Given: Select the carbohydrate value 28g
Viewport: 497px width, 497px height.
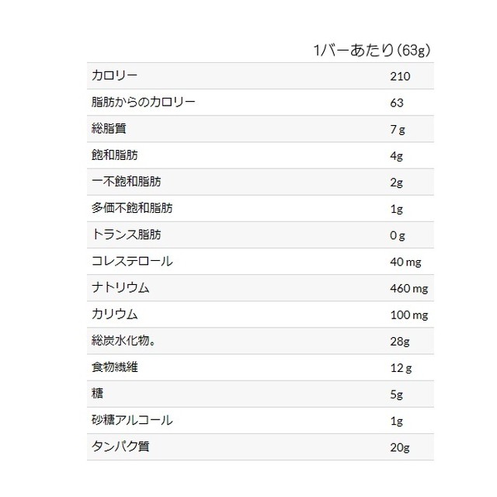Looking at the screenshot, I should [x=398, y=341].
